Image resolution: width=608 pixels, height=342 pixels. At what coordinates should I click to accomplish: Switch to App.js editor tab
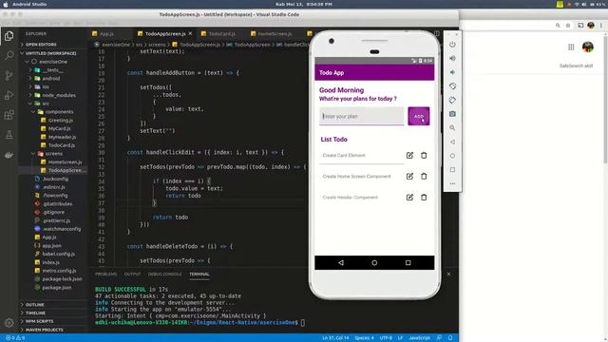tap(106, 34)
